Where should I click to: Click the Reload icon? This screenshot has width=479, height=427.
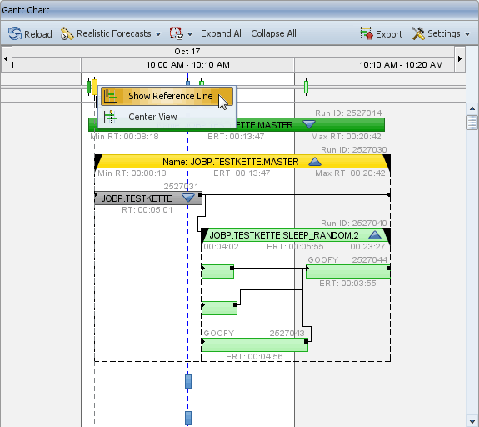click(x=15, y=33)
